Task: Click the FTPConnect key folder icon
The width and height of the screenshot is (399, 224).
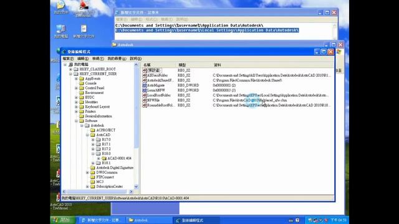Action: [x=93, y=177]
